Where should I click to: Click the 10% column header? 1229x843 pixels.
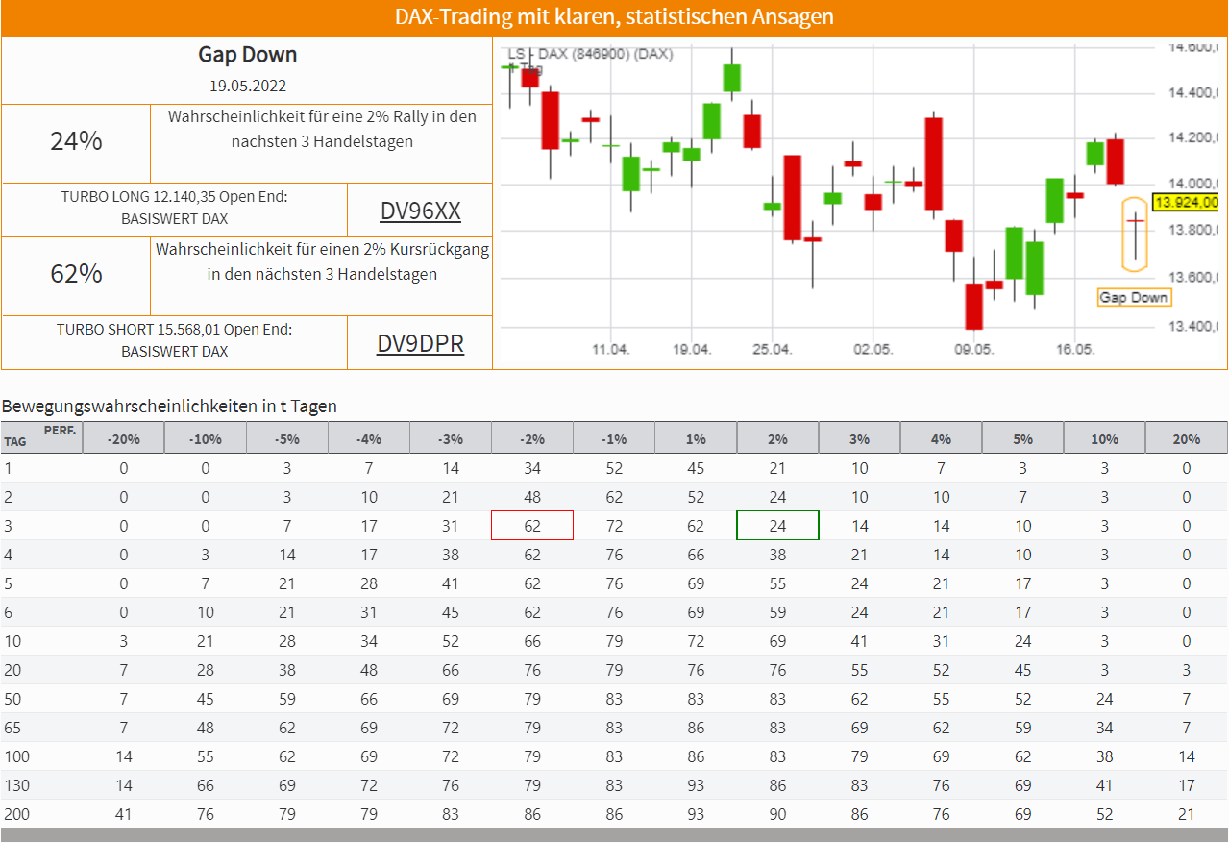click(1104, 438)
